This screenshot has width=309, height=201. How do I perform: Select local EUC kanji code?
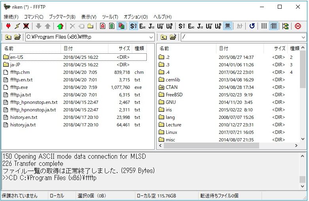142,26
